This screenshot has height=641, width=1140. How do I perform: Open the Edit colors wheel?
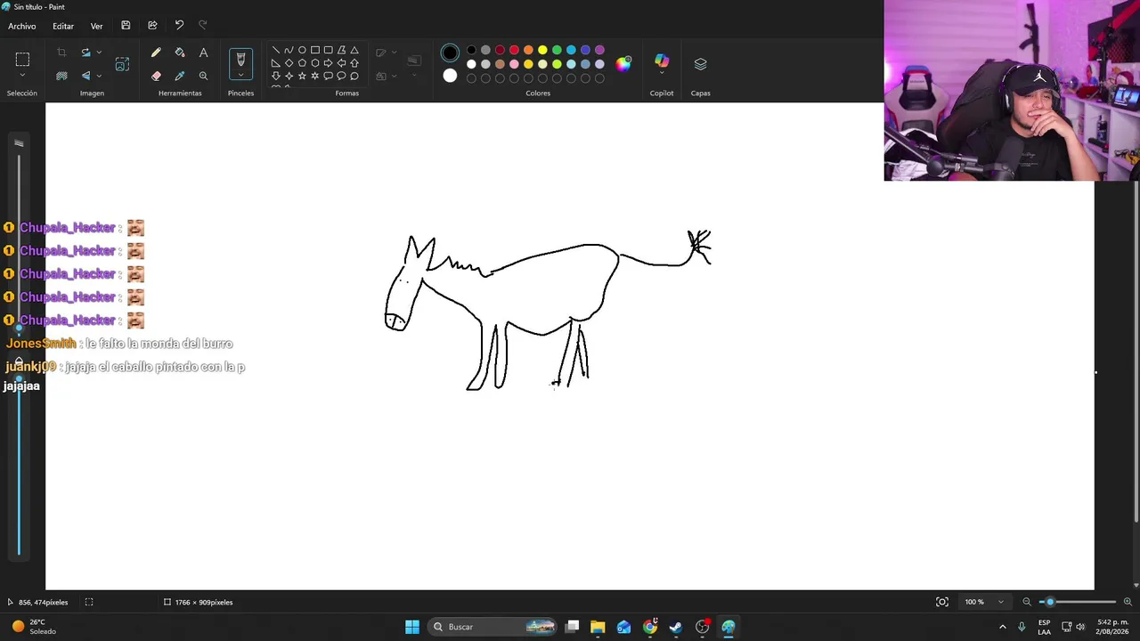[x=623, y=64]
